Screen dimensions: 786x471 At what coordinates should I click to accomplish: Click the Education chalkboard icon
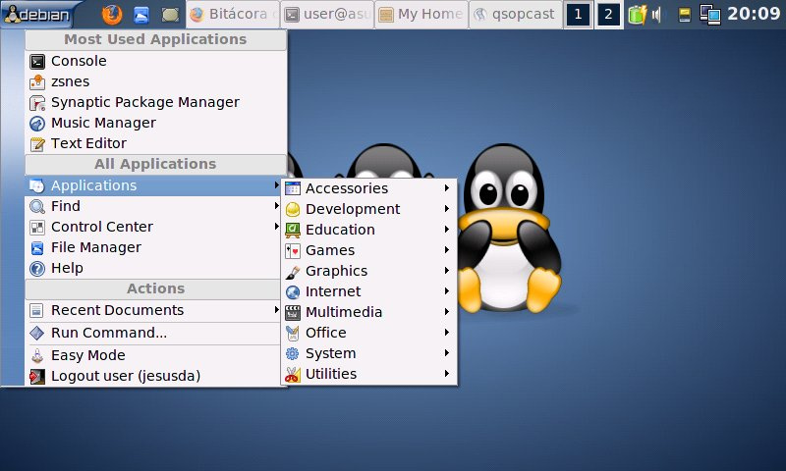[x=293, y=230]
